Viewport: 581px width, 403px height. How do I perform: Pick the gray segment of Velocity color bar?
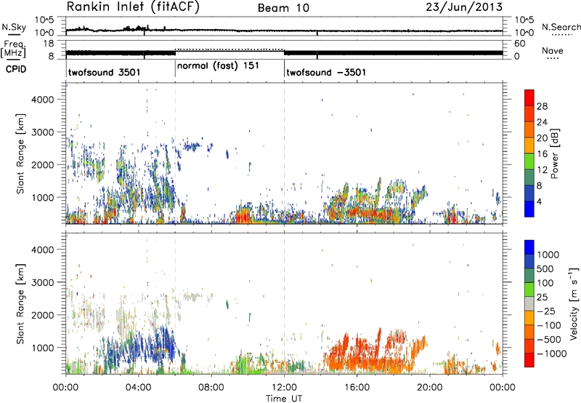[529, 303]
